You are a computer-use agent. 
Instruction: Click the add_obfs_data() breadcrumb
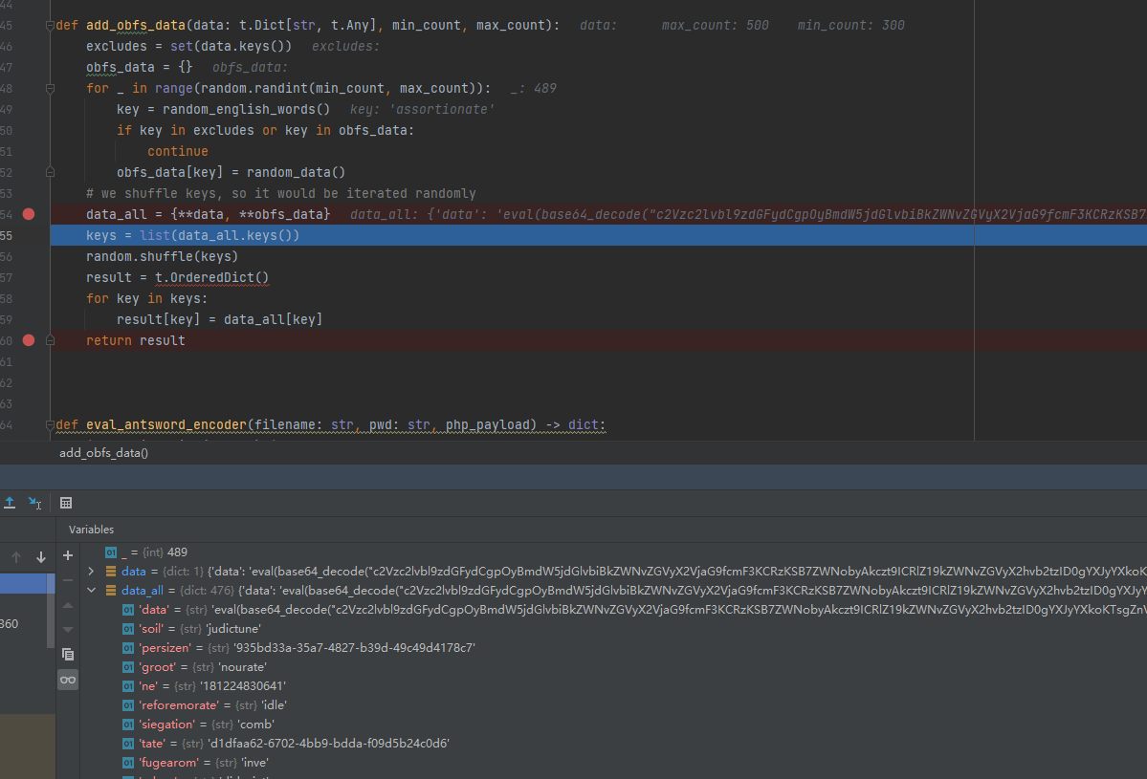point(104,453)
